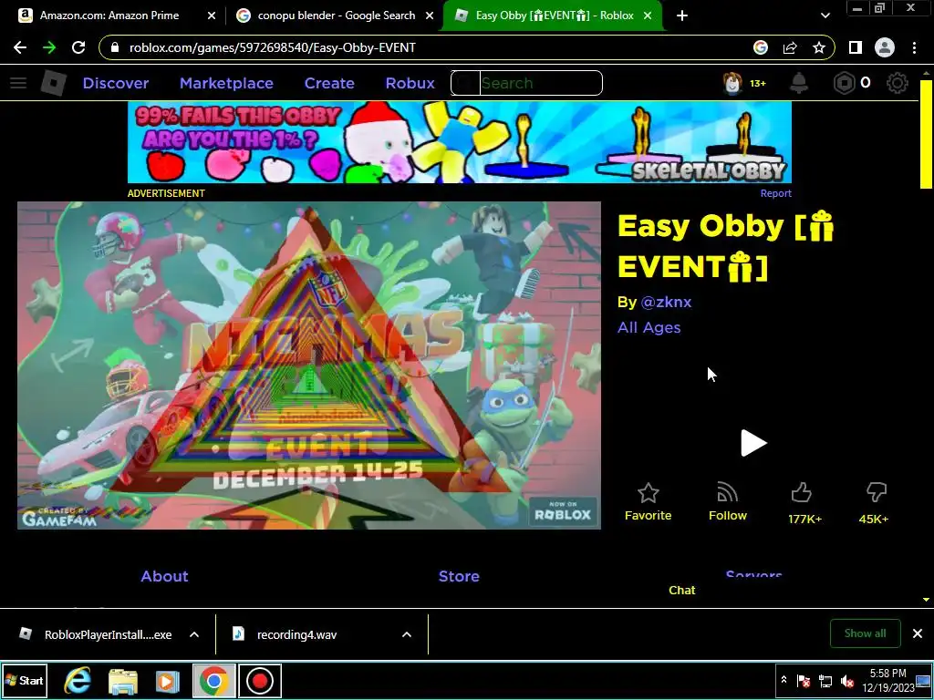The height and width of the screenshot is (700, 934).
Task: Go back in browser history
Action: click(x=20, y=47)
